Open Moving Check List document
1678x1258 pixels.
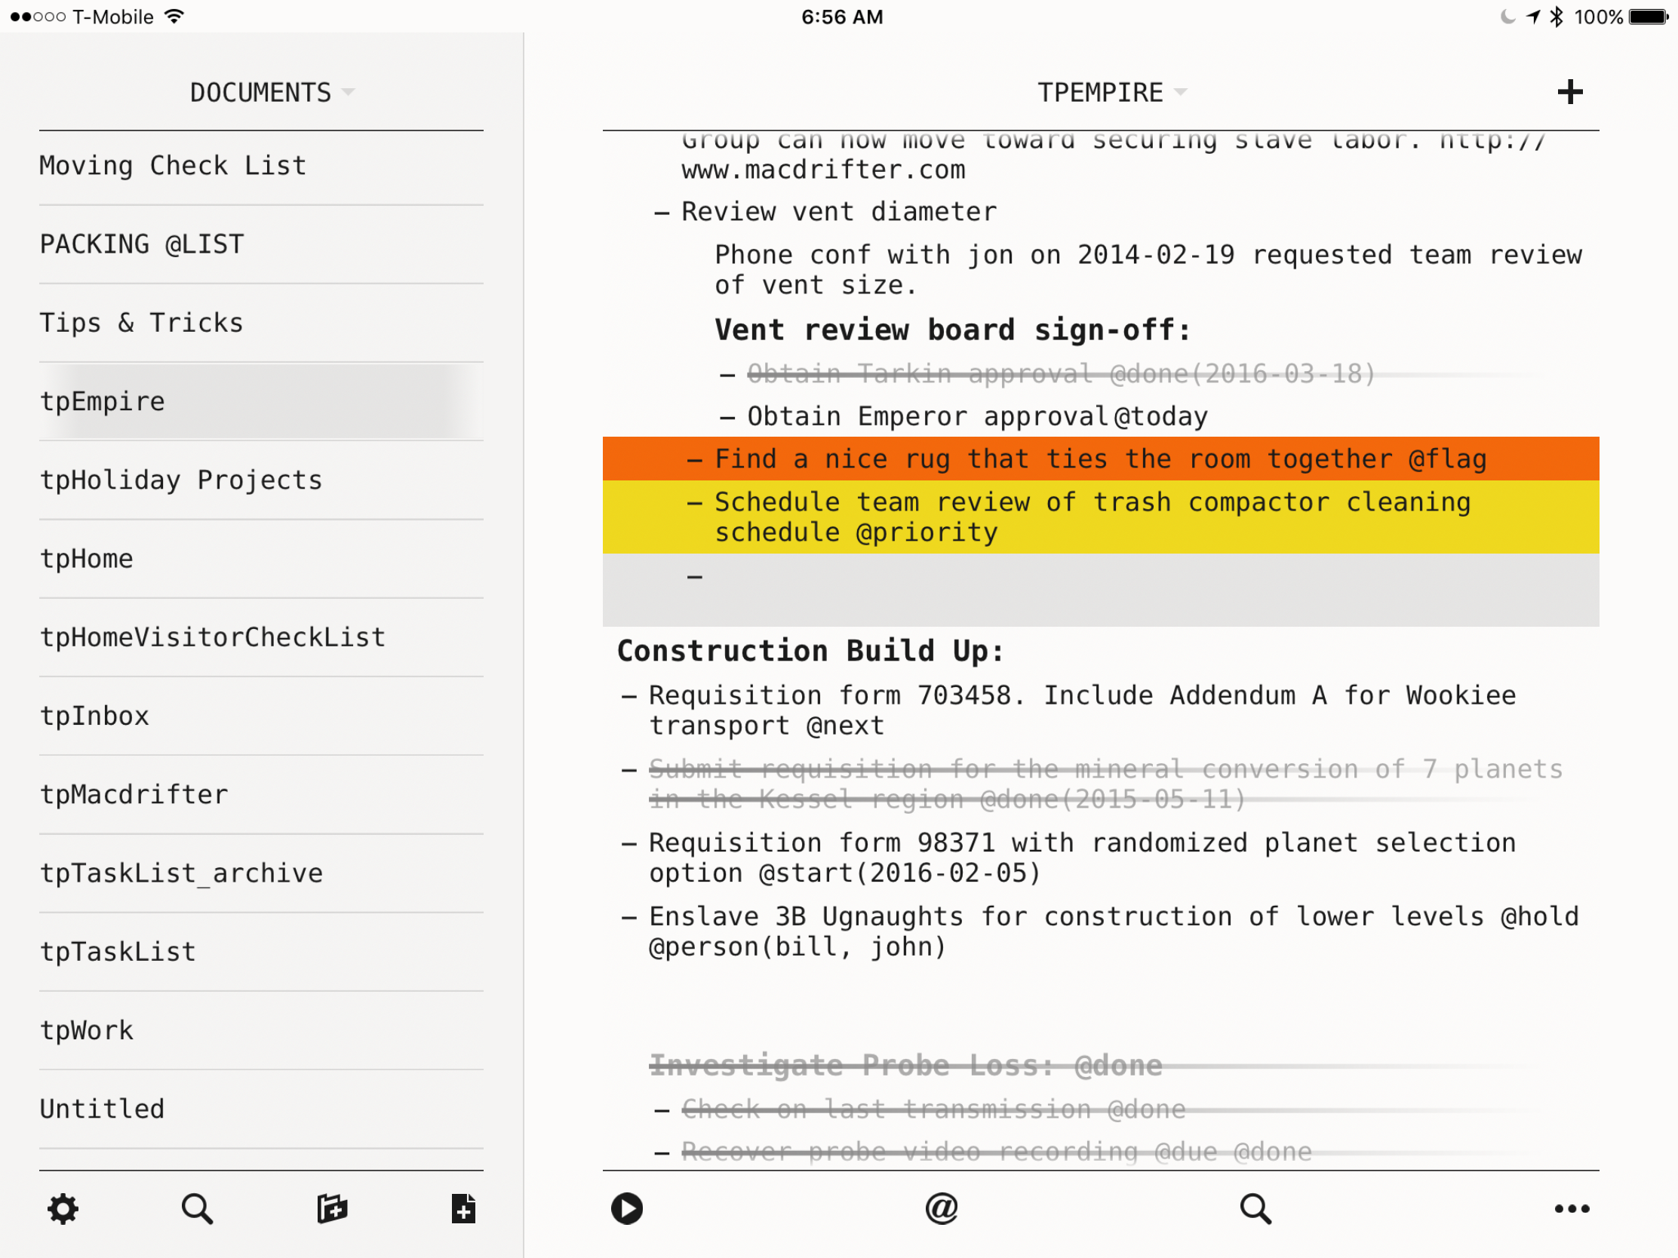click(x=261, y=166)
